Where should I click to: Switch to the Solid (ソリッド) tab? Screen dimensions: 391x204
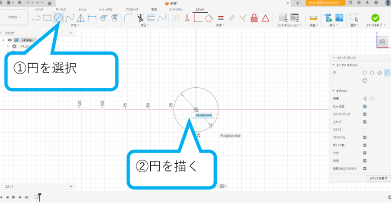pos(39,10)
